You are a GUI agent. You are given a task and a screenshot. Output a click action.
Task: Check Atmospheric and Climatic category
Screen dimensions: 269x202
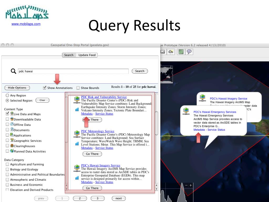coord(7,179)
